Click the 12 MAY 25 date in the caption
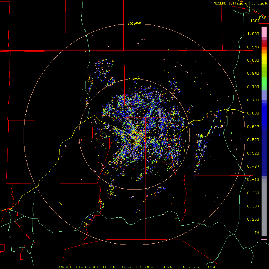269x269 pixels. click(187, 267)
